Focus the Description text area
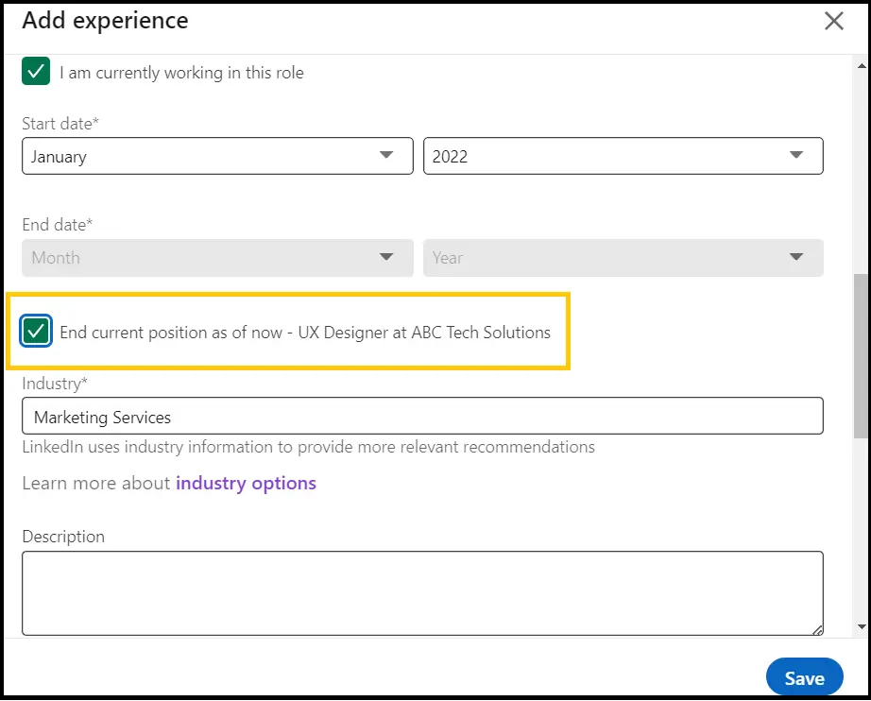The width and height of the screenshot is (871, 701). [422, 593]
